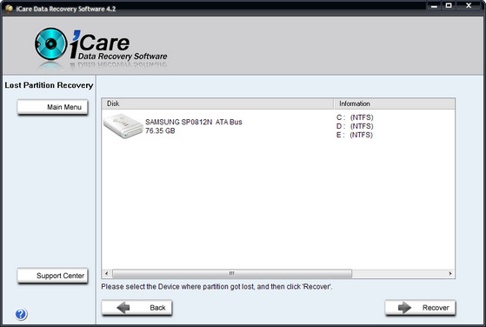486x327 pixels.
Task: Click the C: (NTFS) partition line
Action: 355,117
